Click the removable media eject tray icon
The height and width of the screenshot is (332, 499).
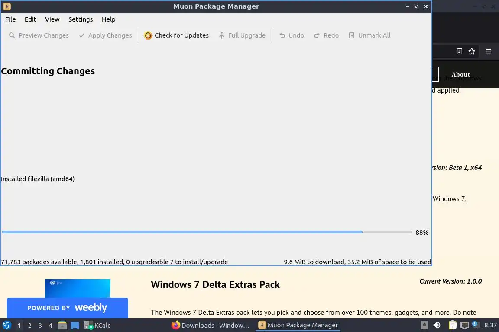click(424, 325)
